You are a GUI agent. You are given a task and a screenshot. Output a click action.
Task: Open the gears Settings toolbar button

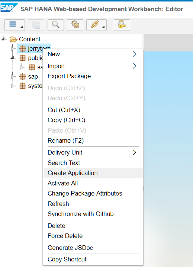[x=75, y=25]
